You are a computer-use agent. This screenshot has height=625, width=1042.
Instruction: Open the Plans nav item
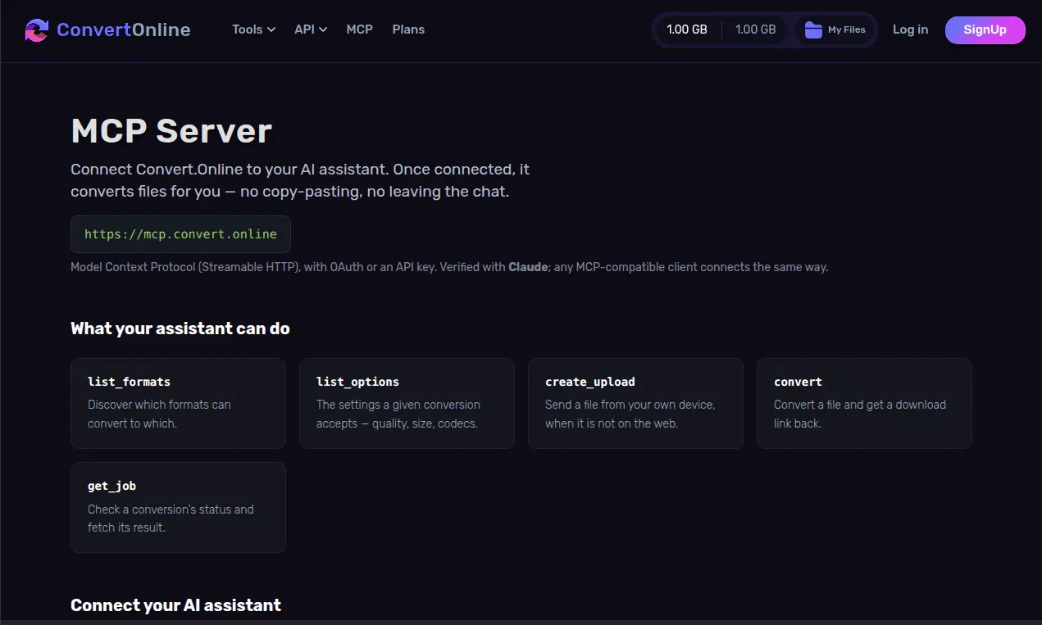coord(408,29)
